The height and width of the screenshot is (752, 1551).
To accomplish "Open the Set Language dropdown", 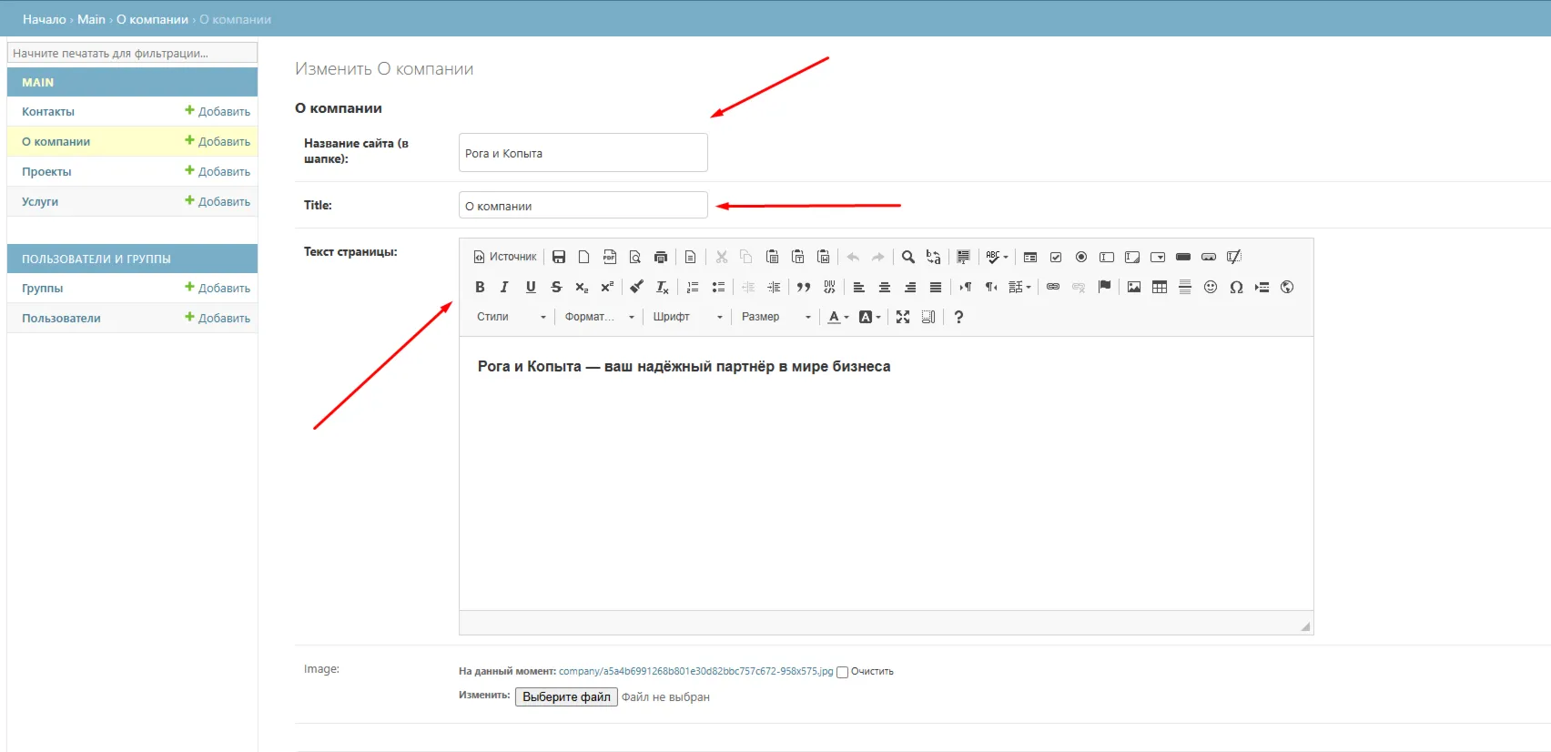I will pos(1019,287).
